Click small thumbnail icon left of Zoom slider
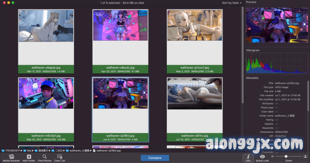Screen dimensions: 310x163 coord(272,156)
